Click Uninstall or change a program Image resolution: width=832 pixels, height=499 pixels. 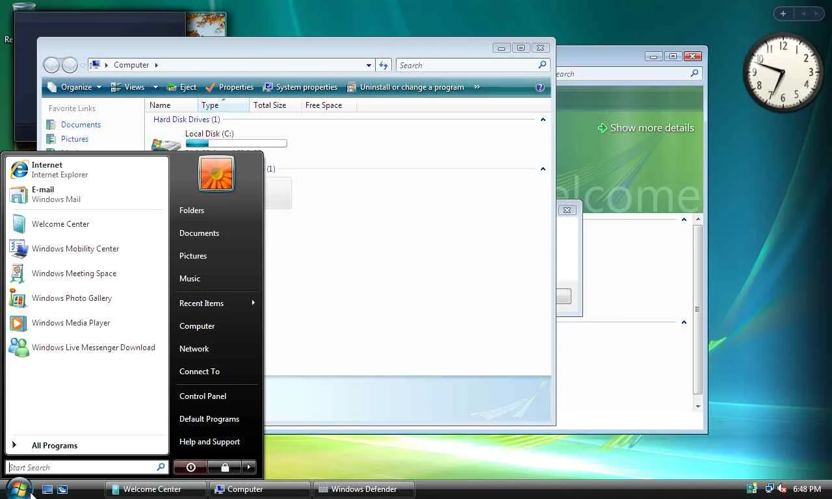coord(406,87)
